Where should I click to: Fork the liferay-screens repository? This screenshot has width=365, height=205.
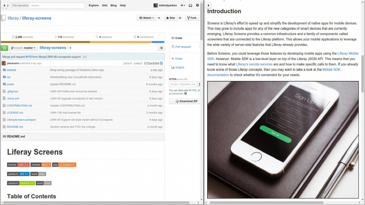click(192, 18)
